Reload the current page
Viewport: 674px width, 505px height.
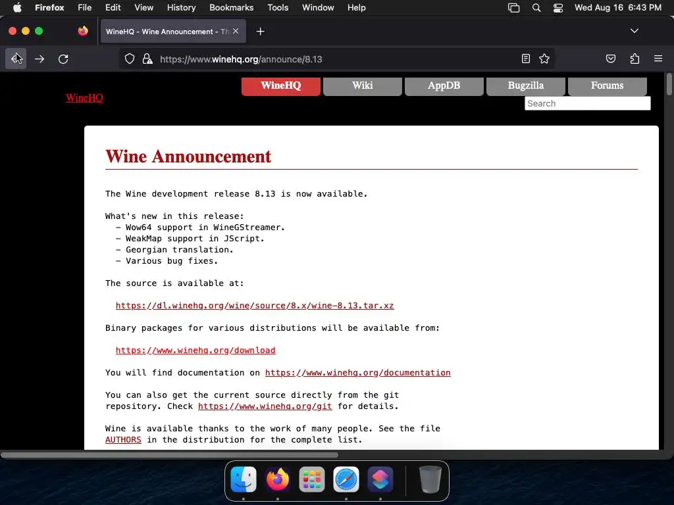coord(63,59)
